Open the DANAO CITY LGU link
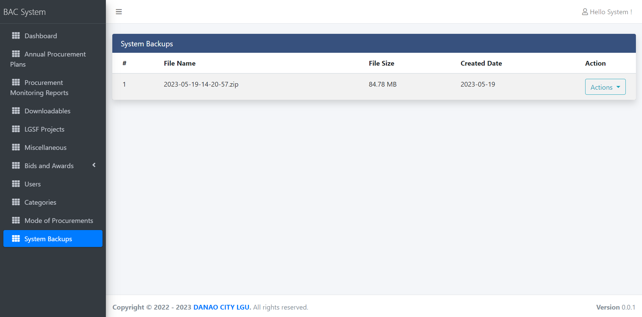This screenshot has height=317, width=642. tap(221, 307)
